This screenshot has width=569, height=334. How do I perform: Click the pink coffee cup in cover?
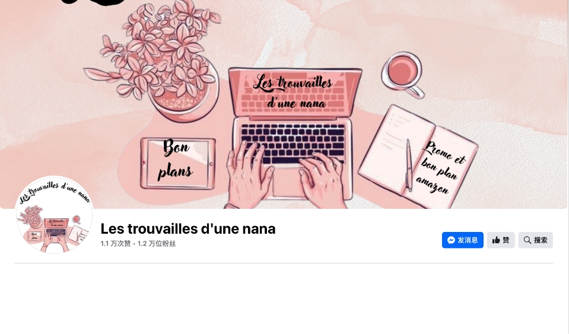point(403,75)
